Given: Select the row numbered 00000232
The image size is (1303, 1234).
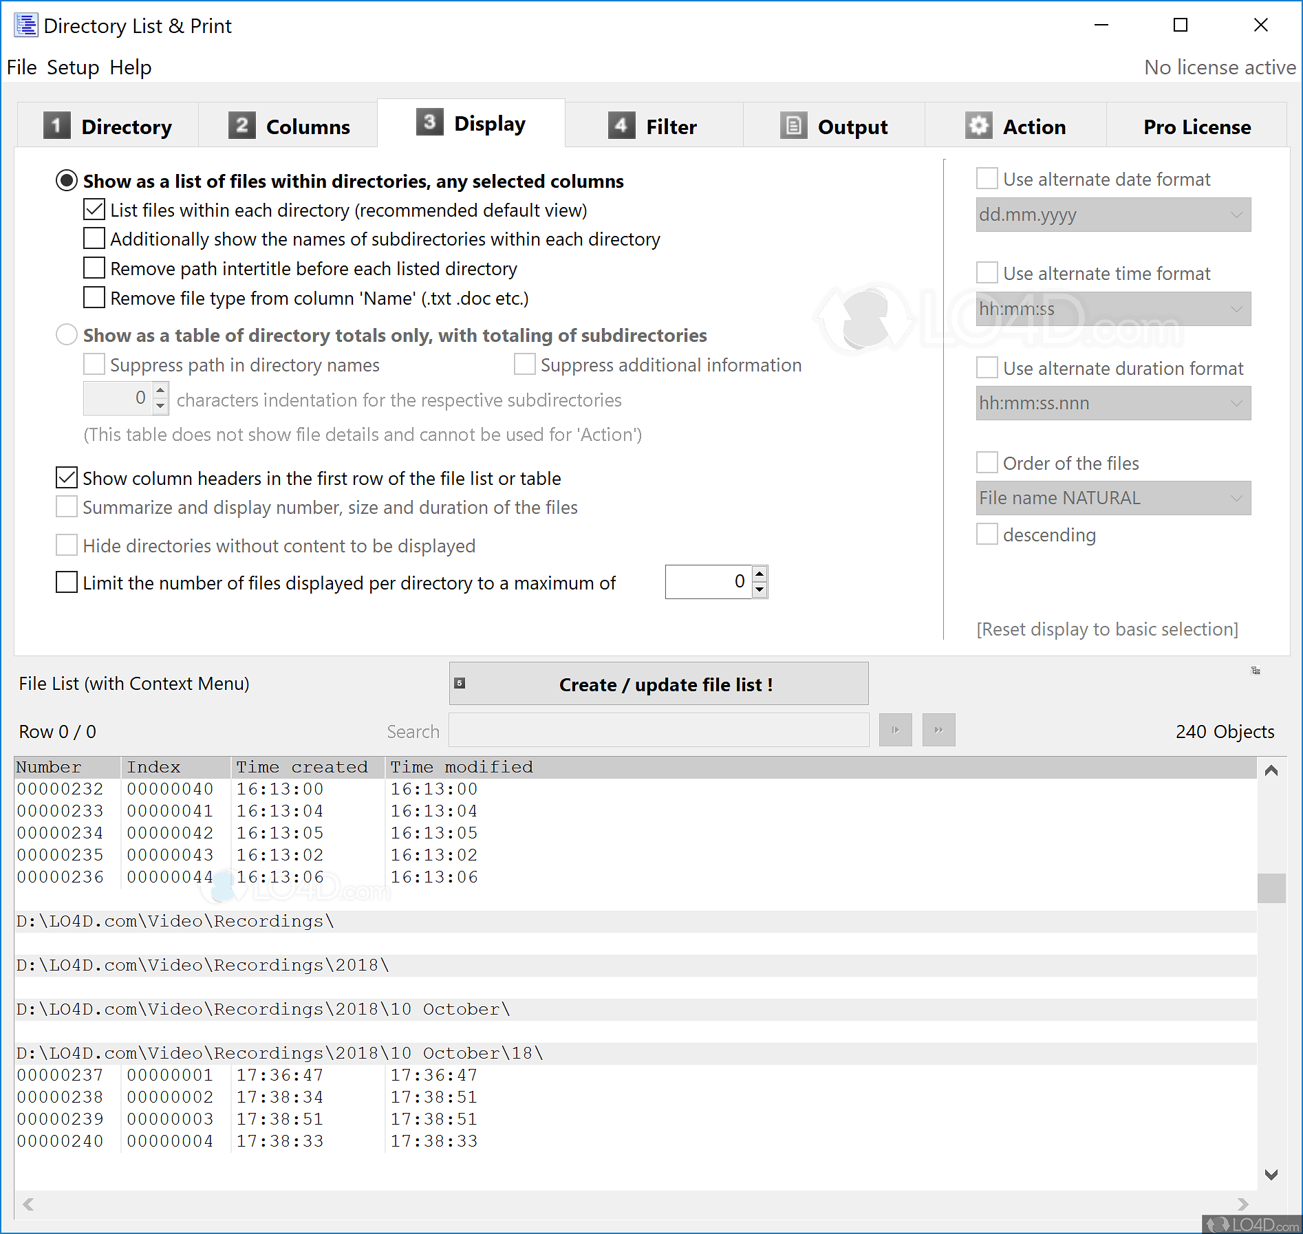Looking at the screenshot, I should [636, 789].
